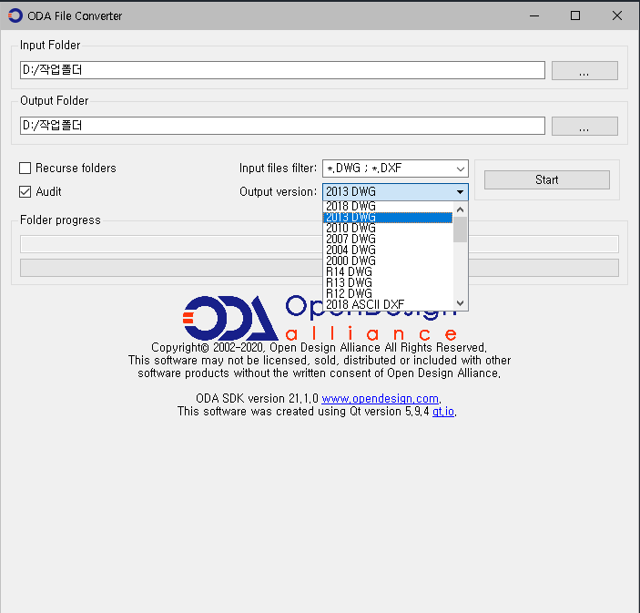Image resolution: width=640 pixels, height=613 pixels.
Task: Start the file conversion
Action: (546, 179)
